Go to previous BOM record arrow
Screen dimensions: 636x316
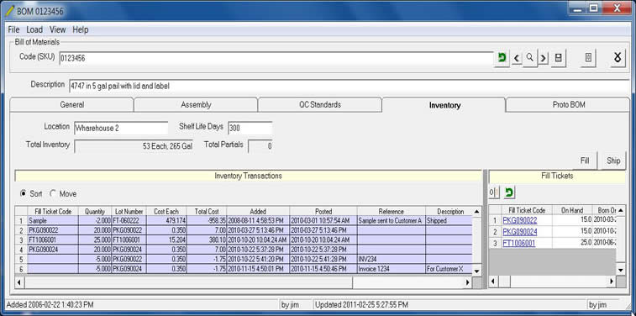(517, 59)
